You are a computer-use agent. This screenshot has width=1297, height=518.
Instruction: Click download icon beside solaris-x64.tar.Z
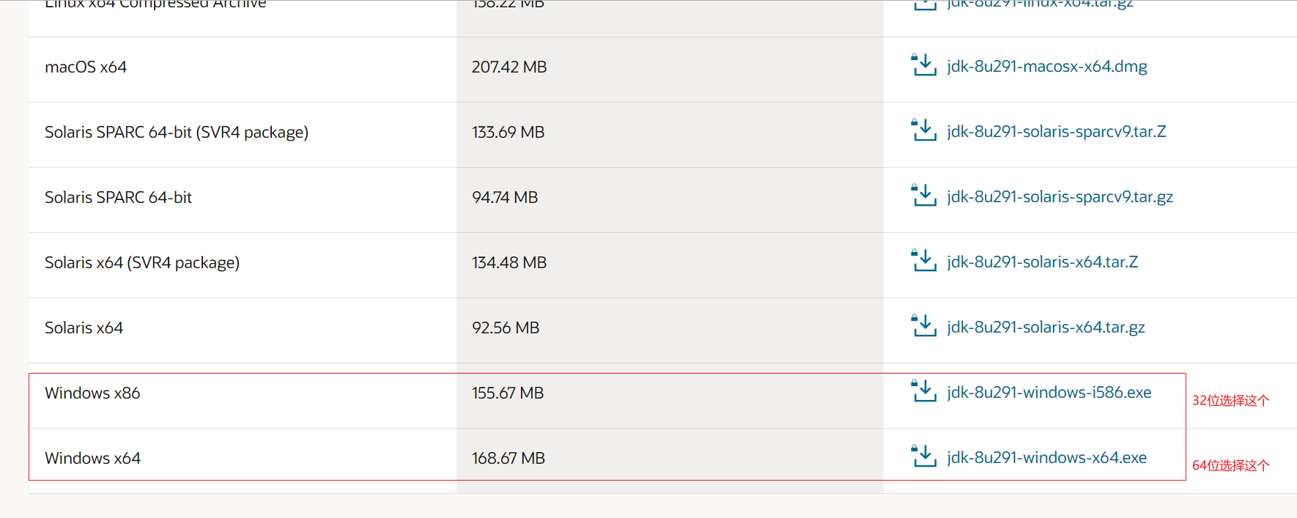tap(923, 261)
